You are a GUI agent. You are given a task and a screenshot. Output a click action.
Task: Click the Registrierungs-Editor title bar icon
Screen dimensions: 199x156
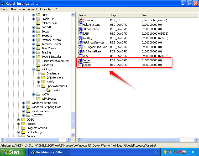click(2, 3)
